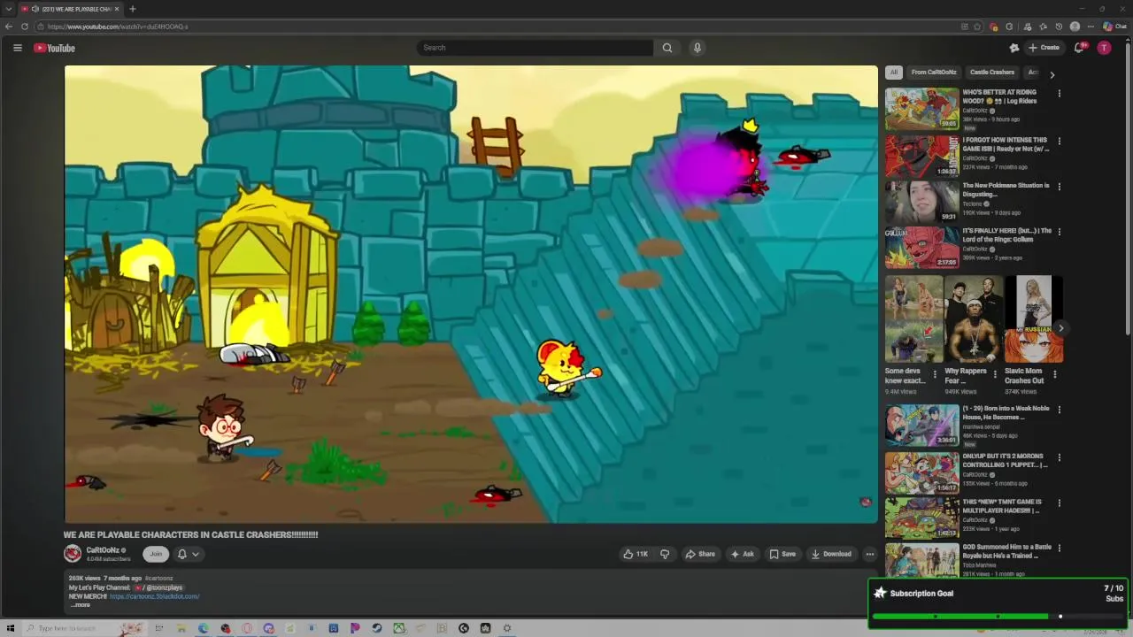Click the main video player to pause
Image resolution: width=1133 pixels, height=637 pixels.
(x=471, y=294)
